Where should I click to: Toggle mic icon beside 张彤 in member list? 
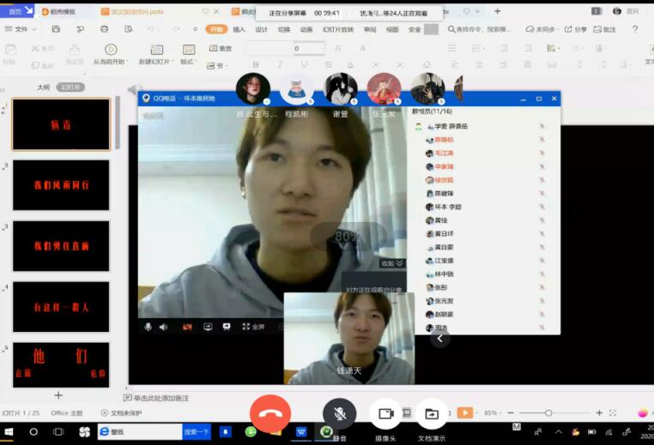[542, 287]
